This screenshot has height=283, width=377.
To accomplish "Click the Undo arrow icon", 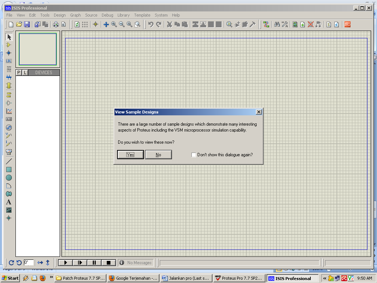I will click(151, 24).
